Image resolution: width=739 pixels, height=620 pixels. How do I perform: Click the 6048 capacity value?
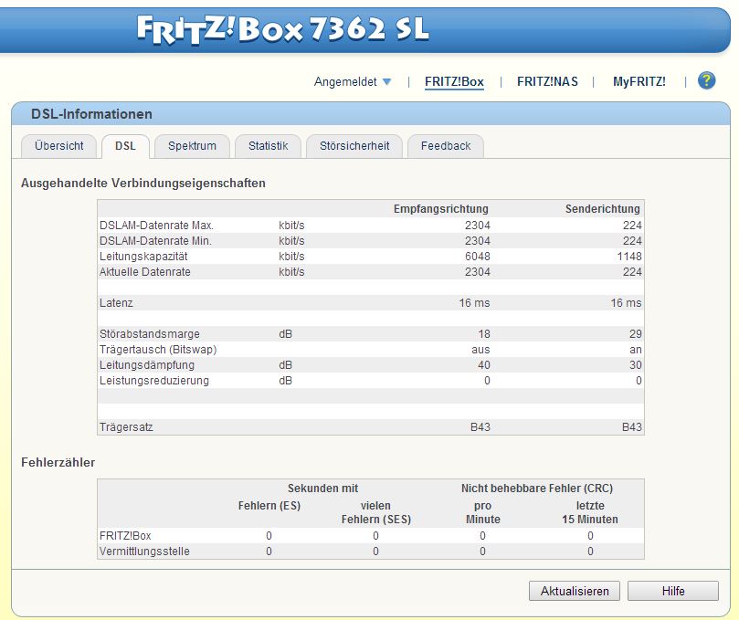tap(478, 257)
